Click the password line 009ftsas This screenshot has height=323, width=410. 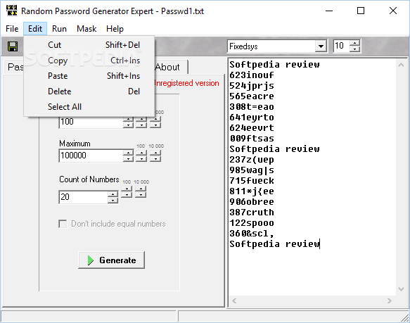(252, 138)
